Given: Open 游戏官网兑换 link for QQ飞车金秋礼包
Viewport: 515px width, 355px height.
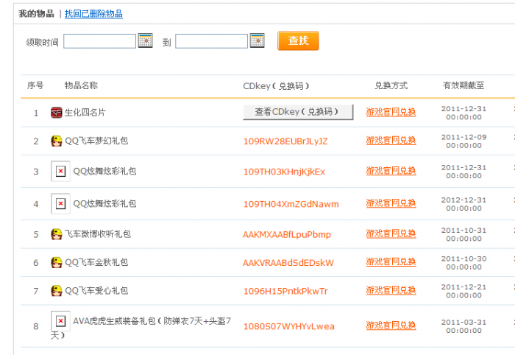Looking at the screenshot, I should click(x=391, y=262).
